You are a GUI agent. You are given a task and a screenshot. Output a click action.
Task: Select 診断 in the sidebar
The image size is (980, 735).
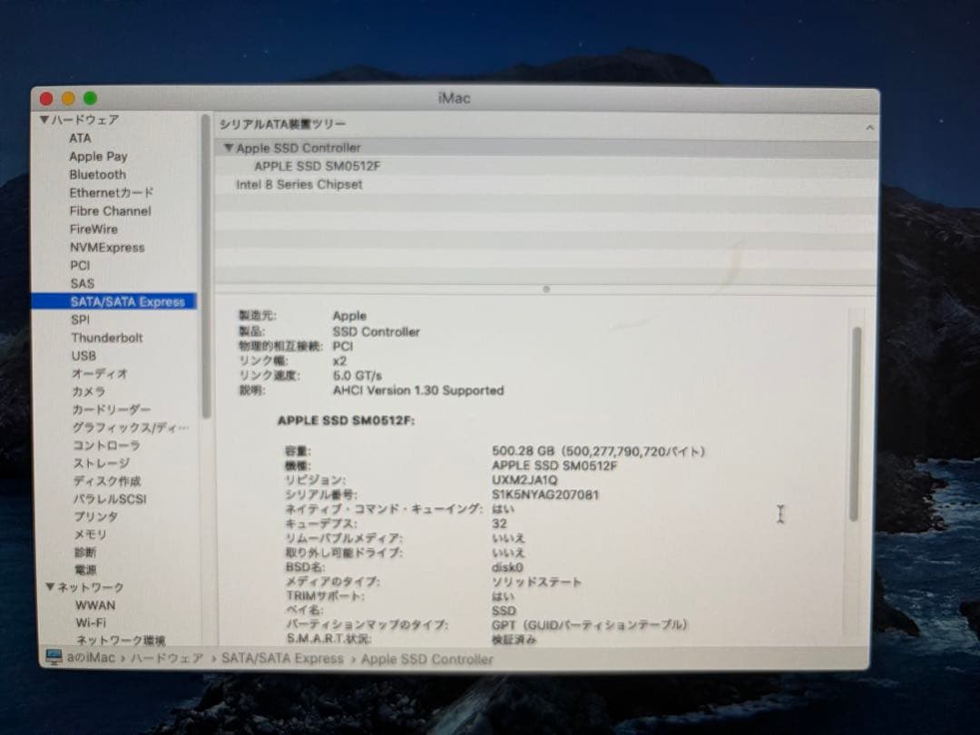85,552
